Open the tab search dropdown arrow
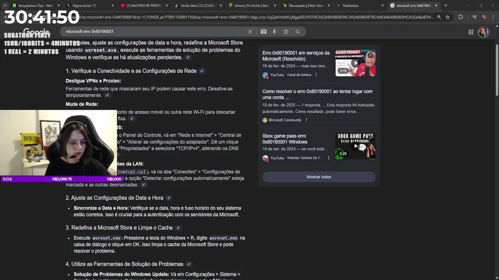499x280 pixels. (x=5, y=5)
